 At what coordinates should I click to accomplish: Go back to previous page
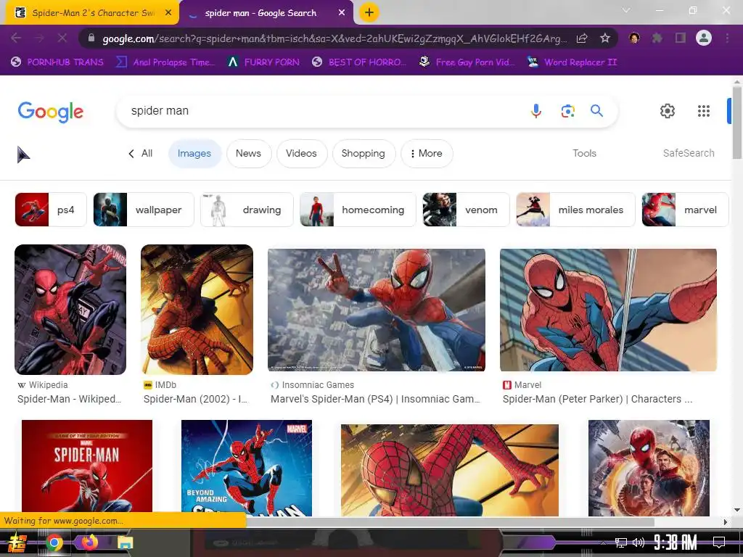tap(16, 38)
